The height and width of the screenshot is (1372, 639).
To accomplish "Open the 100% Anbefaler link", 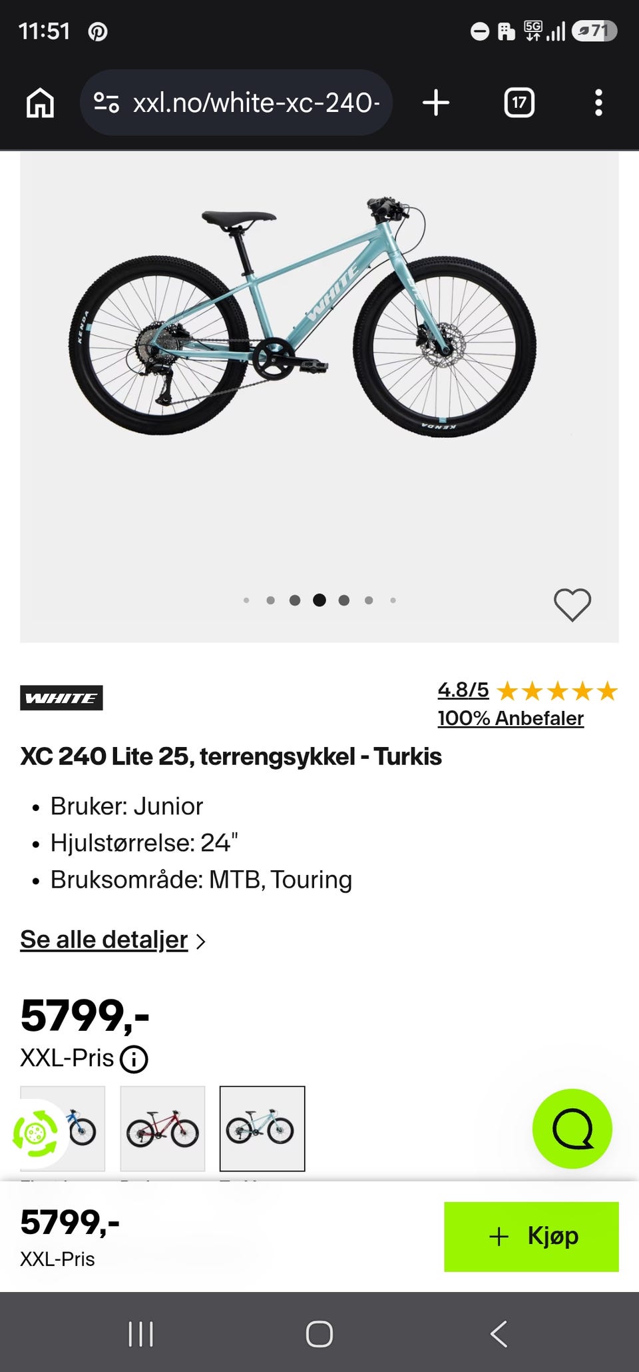I will pyautogui.click(x=511, y=718).
